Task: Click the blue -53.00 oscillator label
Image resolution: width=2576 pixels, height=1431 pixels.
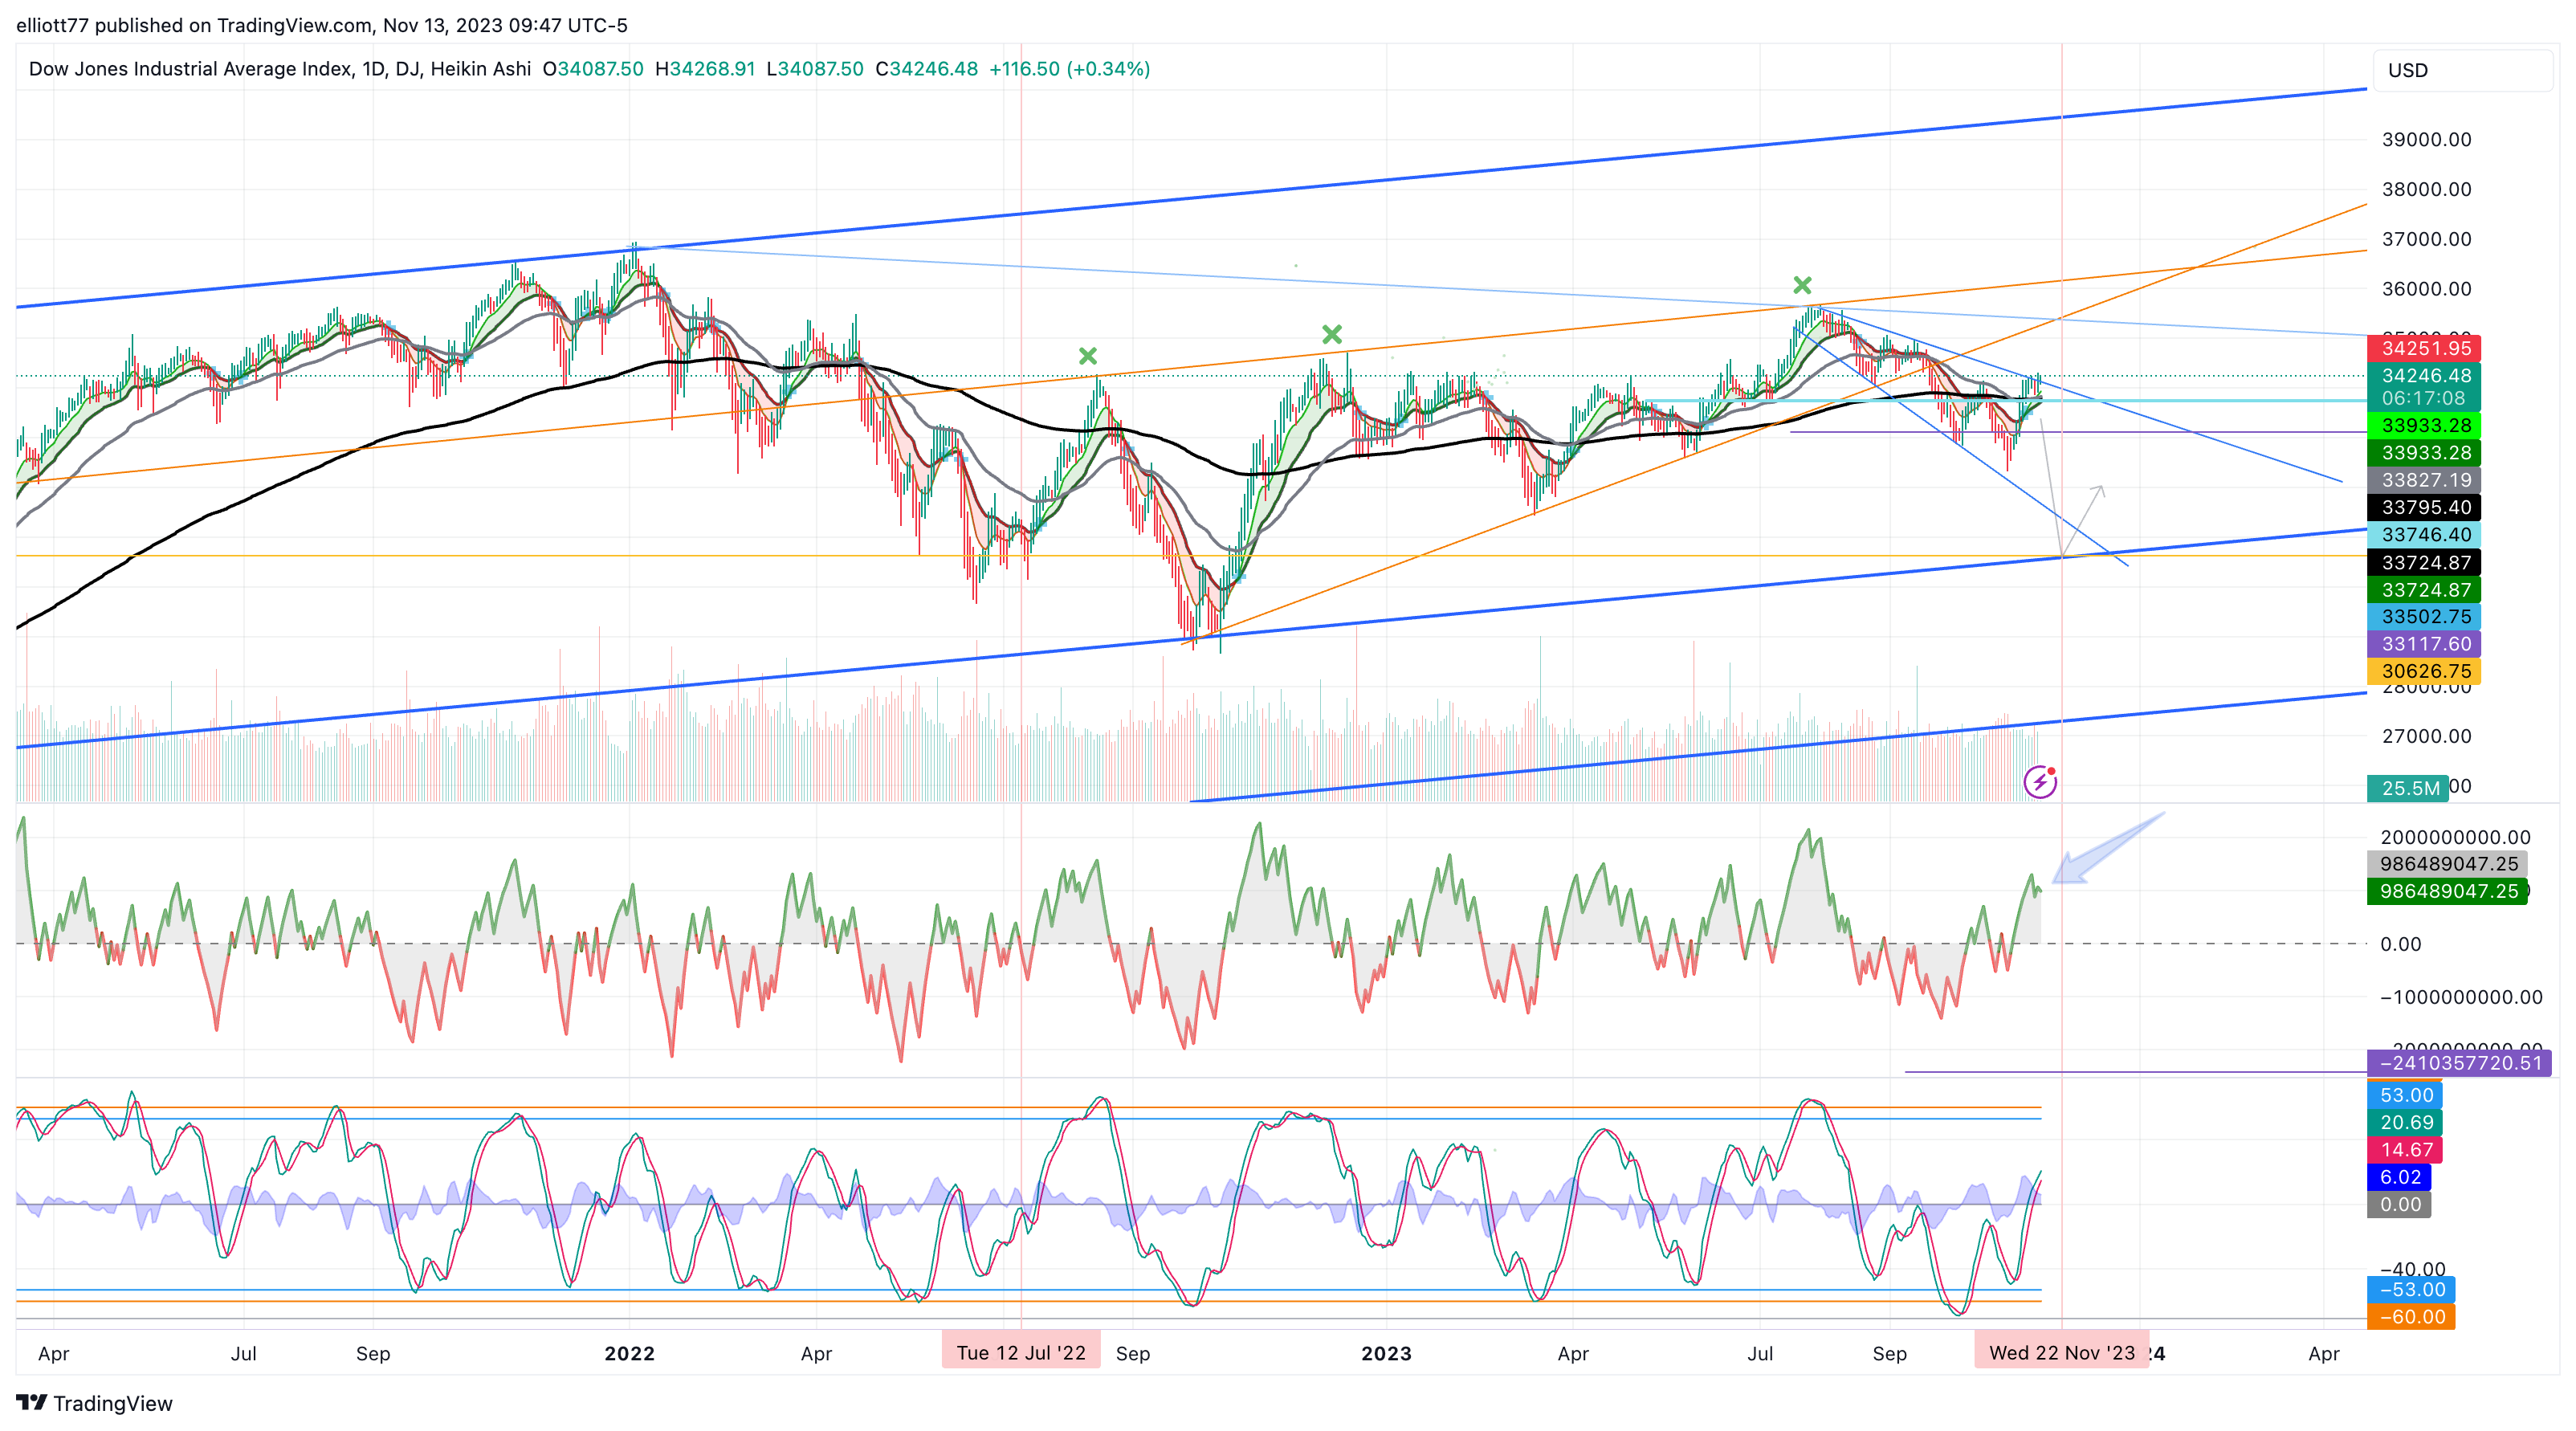Action: [2410, 1290]
